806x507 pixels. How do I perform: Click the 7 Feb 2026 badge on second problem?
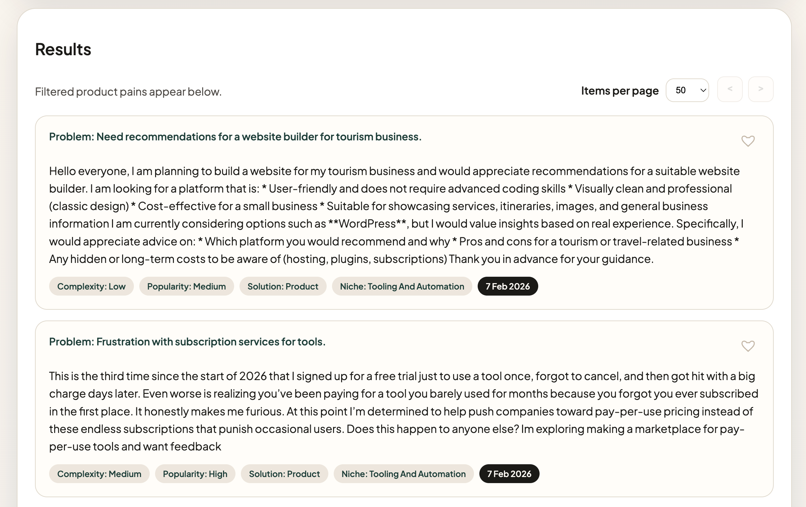pyautogui.click(x=509, y=474)
